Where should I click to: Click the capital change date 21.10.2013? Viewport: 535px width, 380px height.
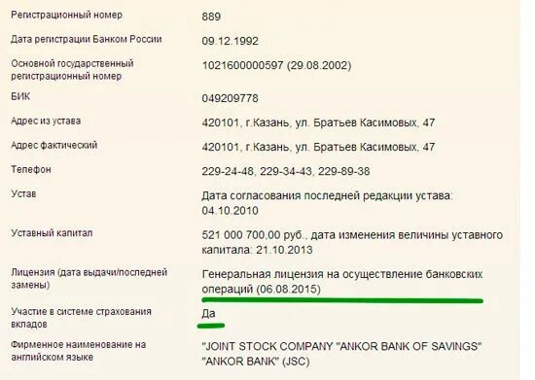point(284,250)
